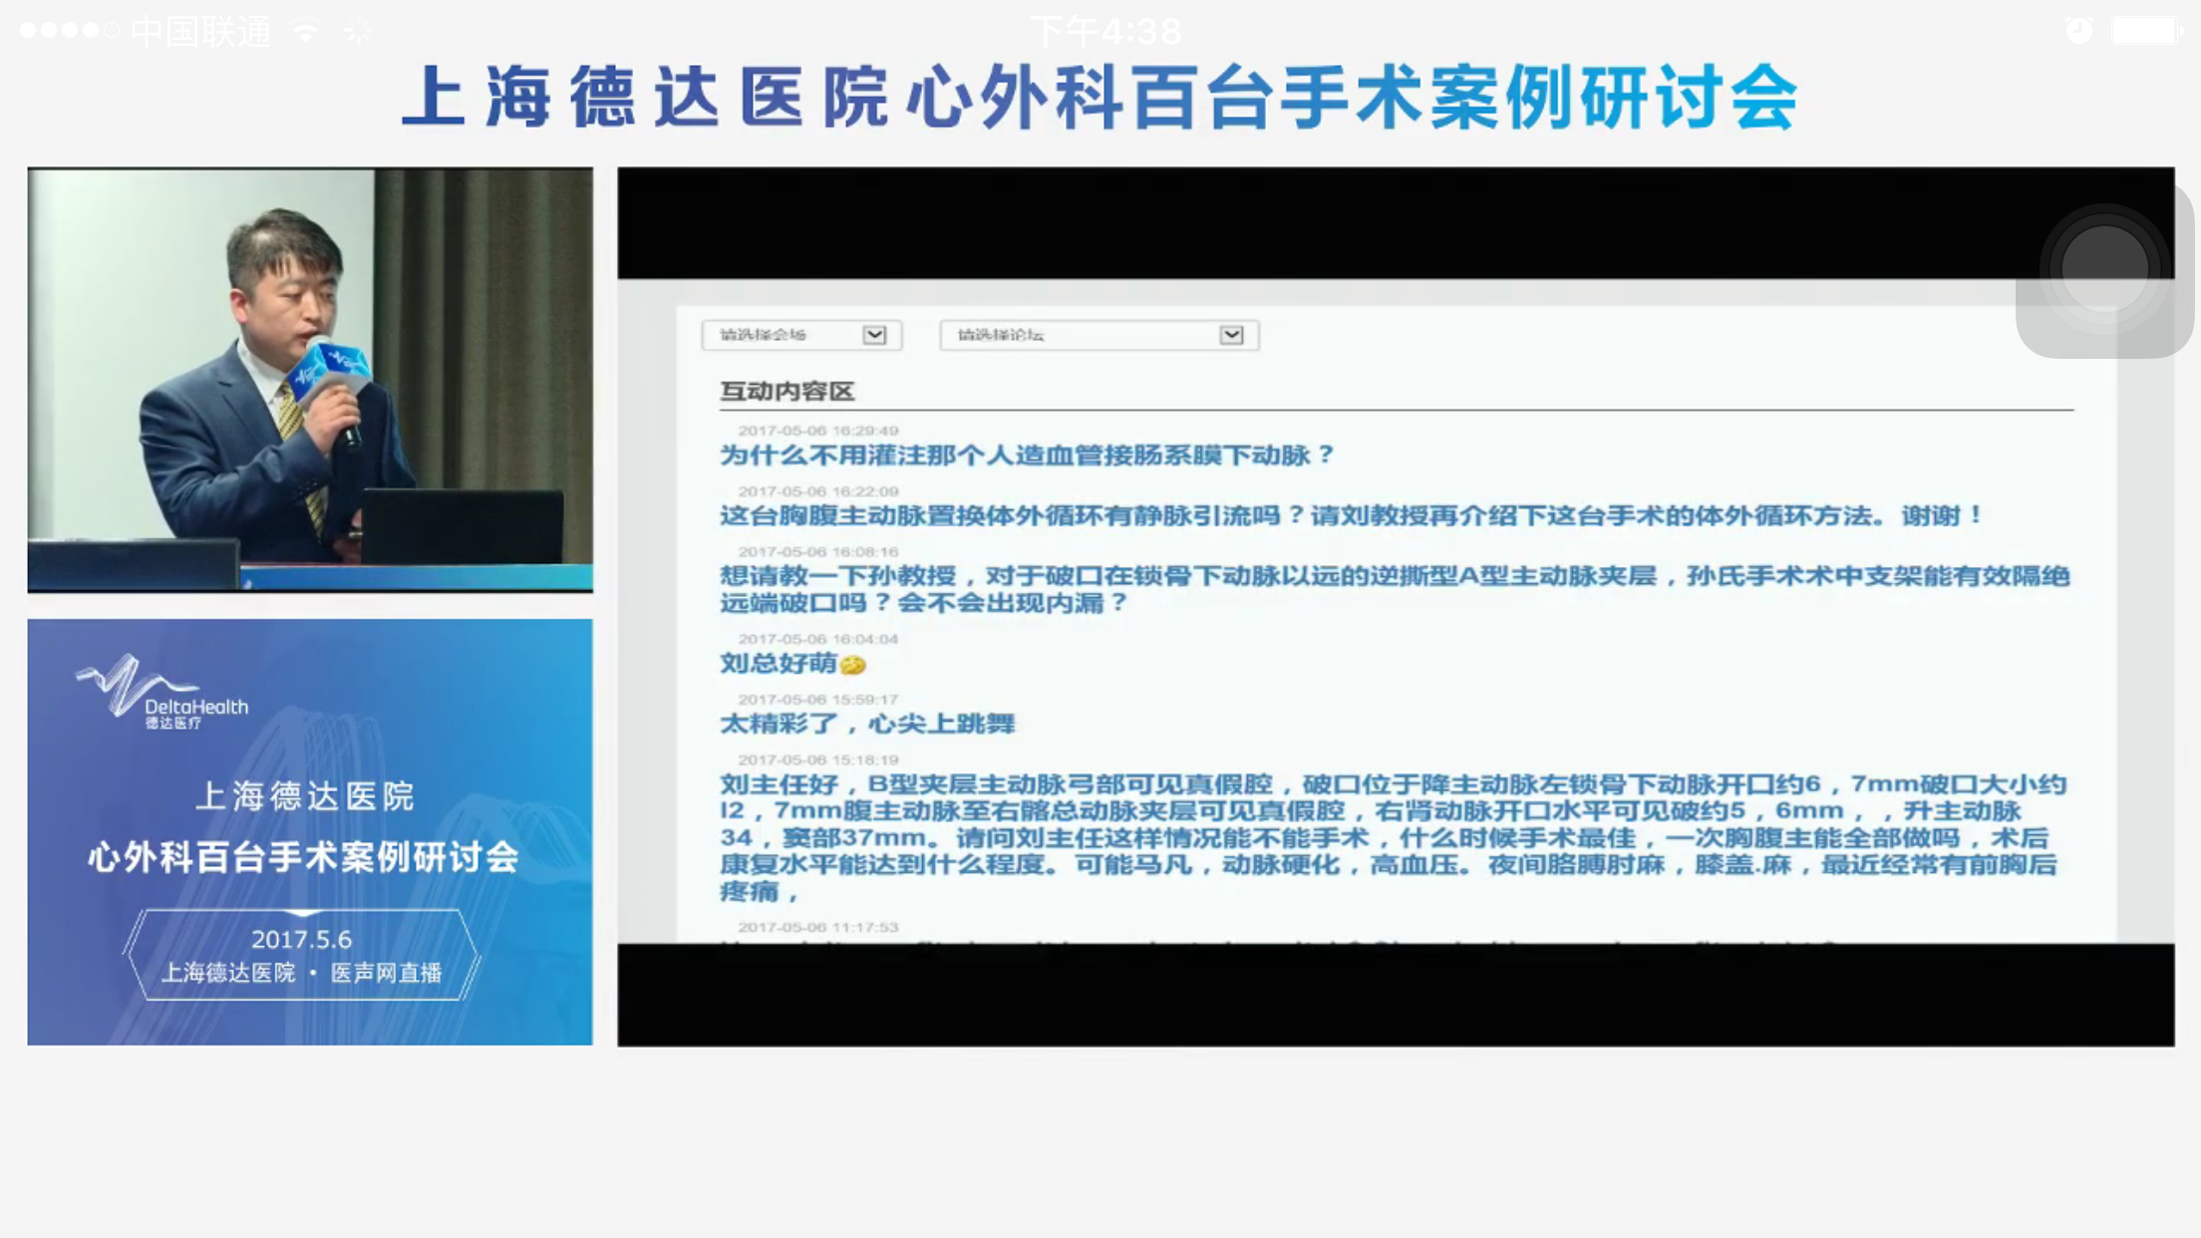Screen dimensions: 2201x1238
Task: Tap the timestamp 2017-05-06 11:17:53
Action: click(x=818, y=927)
